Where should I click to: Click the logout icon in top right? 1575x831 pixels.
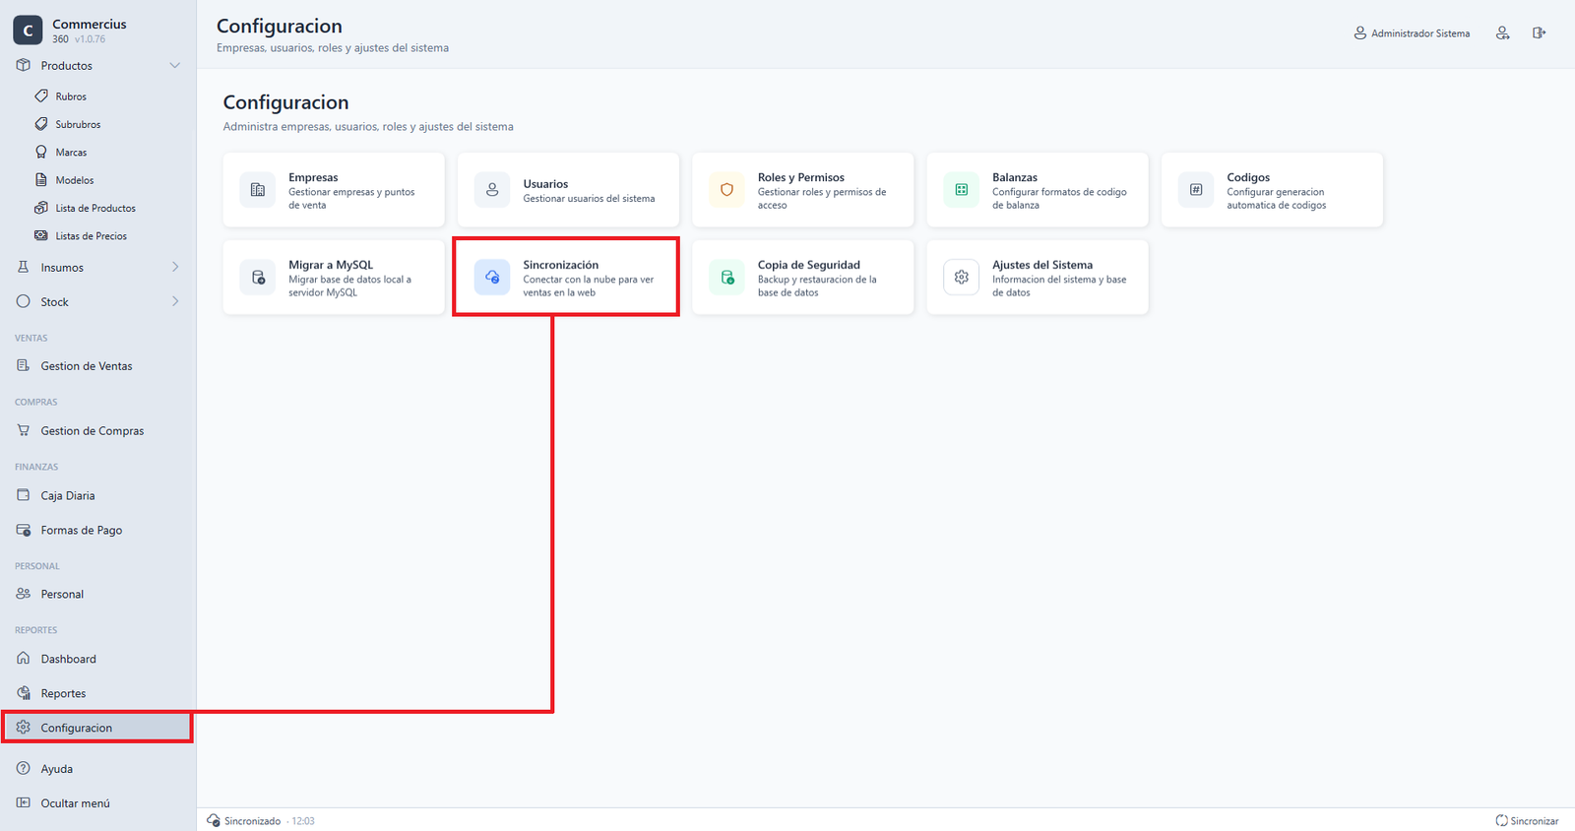pos(1540,33)
